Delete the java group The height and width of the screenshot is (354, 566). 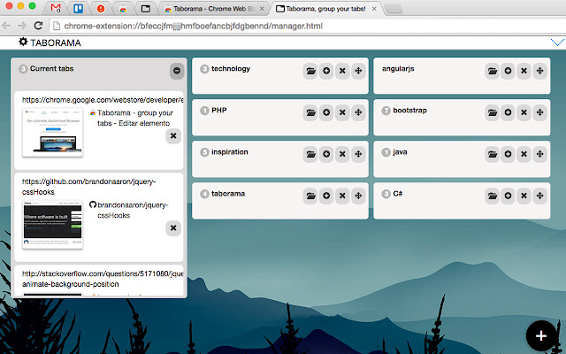[524, 154]
